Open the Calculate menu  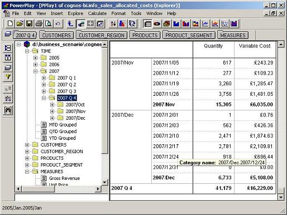tap(97, 13)
